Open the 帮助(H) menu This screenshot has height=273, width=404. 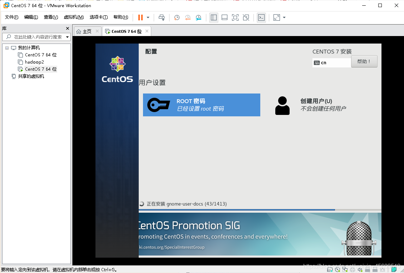tap(120, 17)
